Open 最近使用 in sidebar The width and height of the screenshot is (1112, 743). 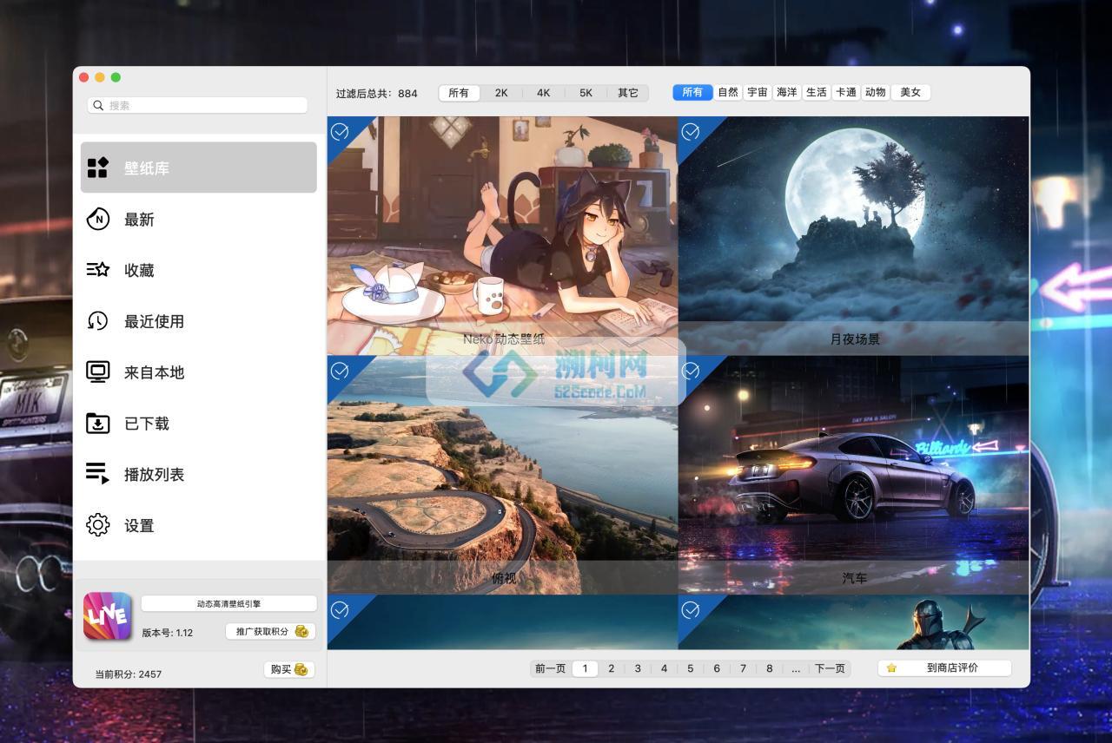pos(199,321)
